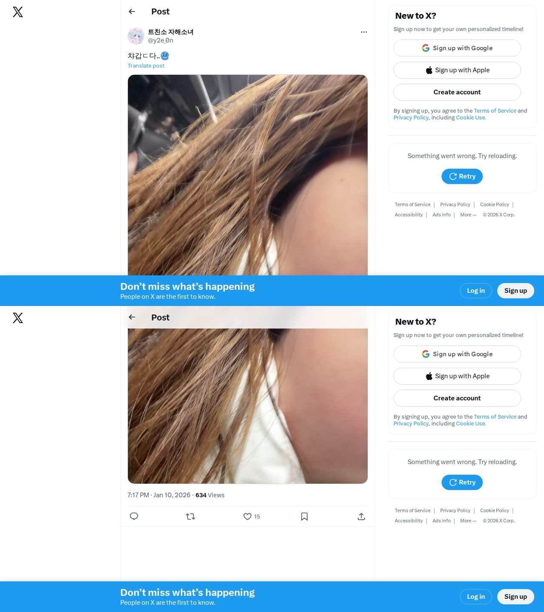The image size is (544, 612).
Task: Click the back arrow beside the top Post header
Action: (132, 11)
